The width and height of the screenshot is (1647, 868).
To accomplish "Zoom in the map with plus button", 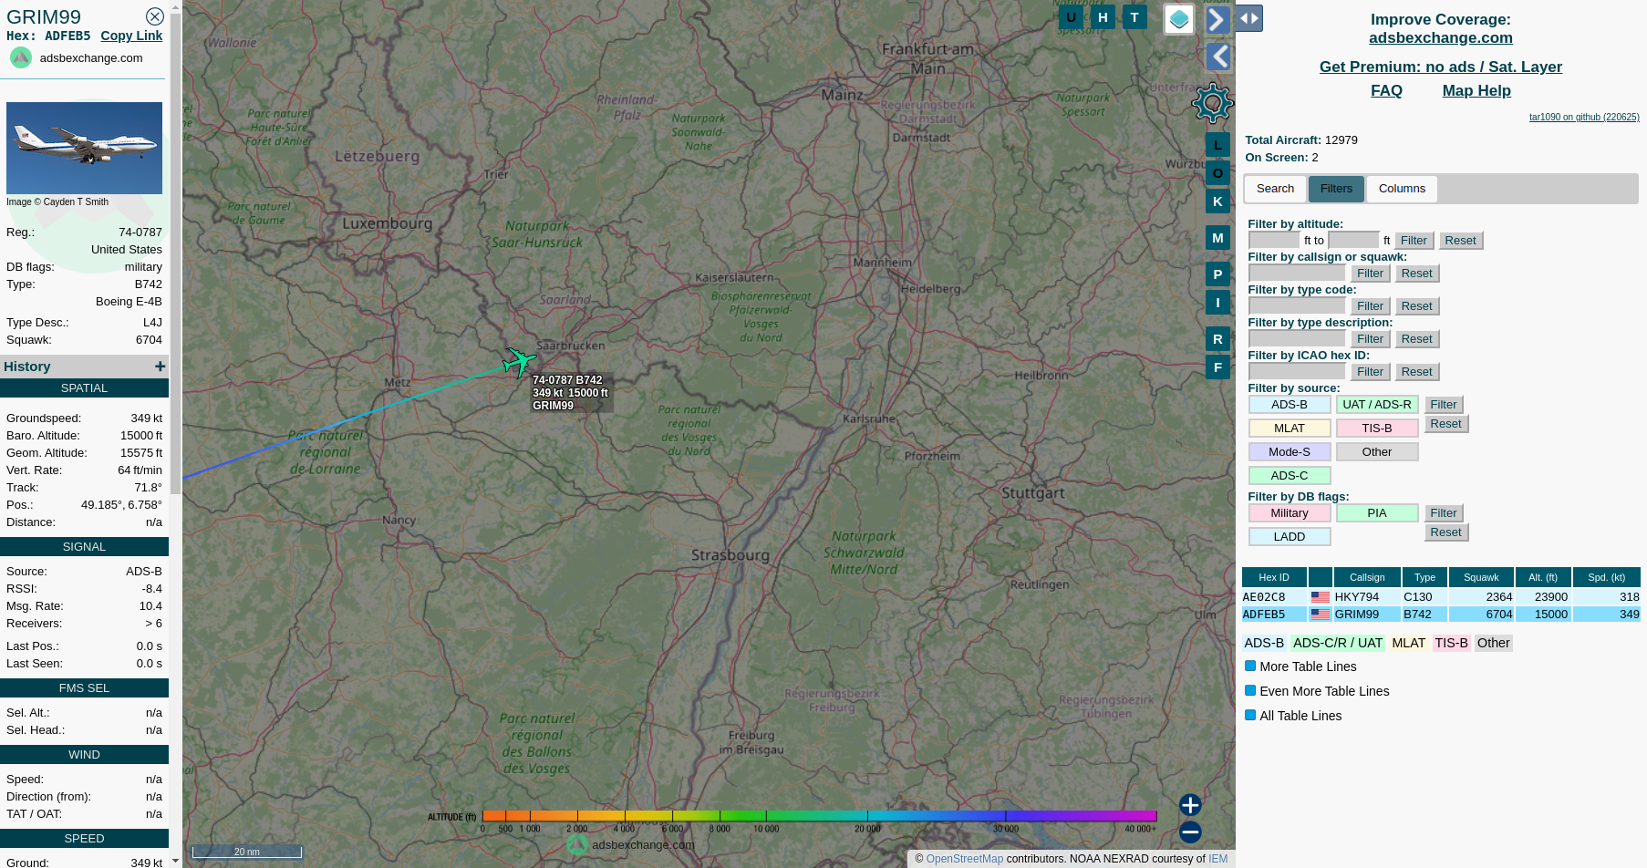I will tap(1190, 805).
